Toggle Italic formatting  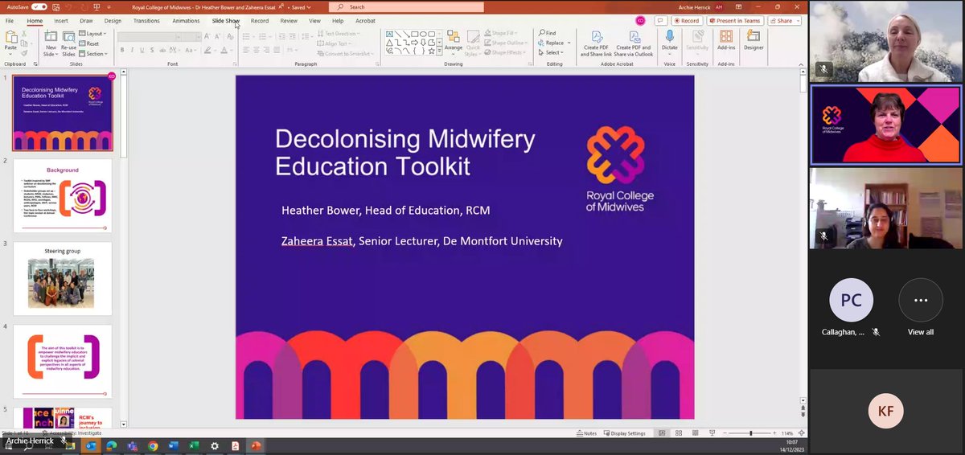pos(133,50)
